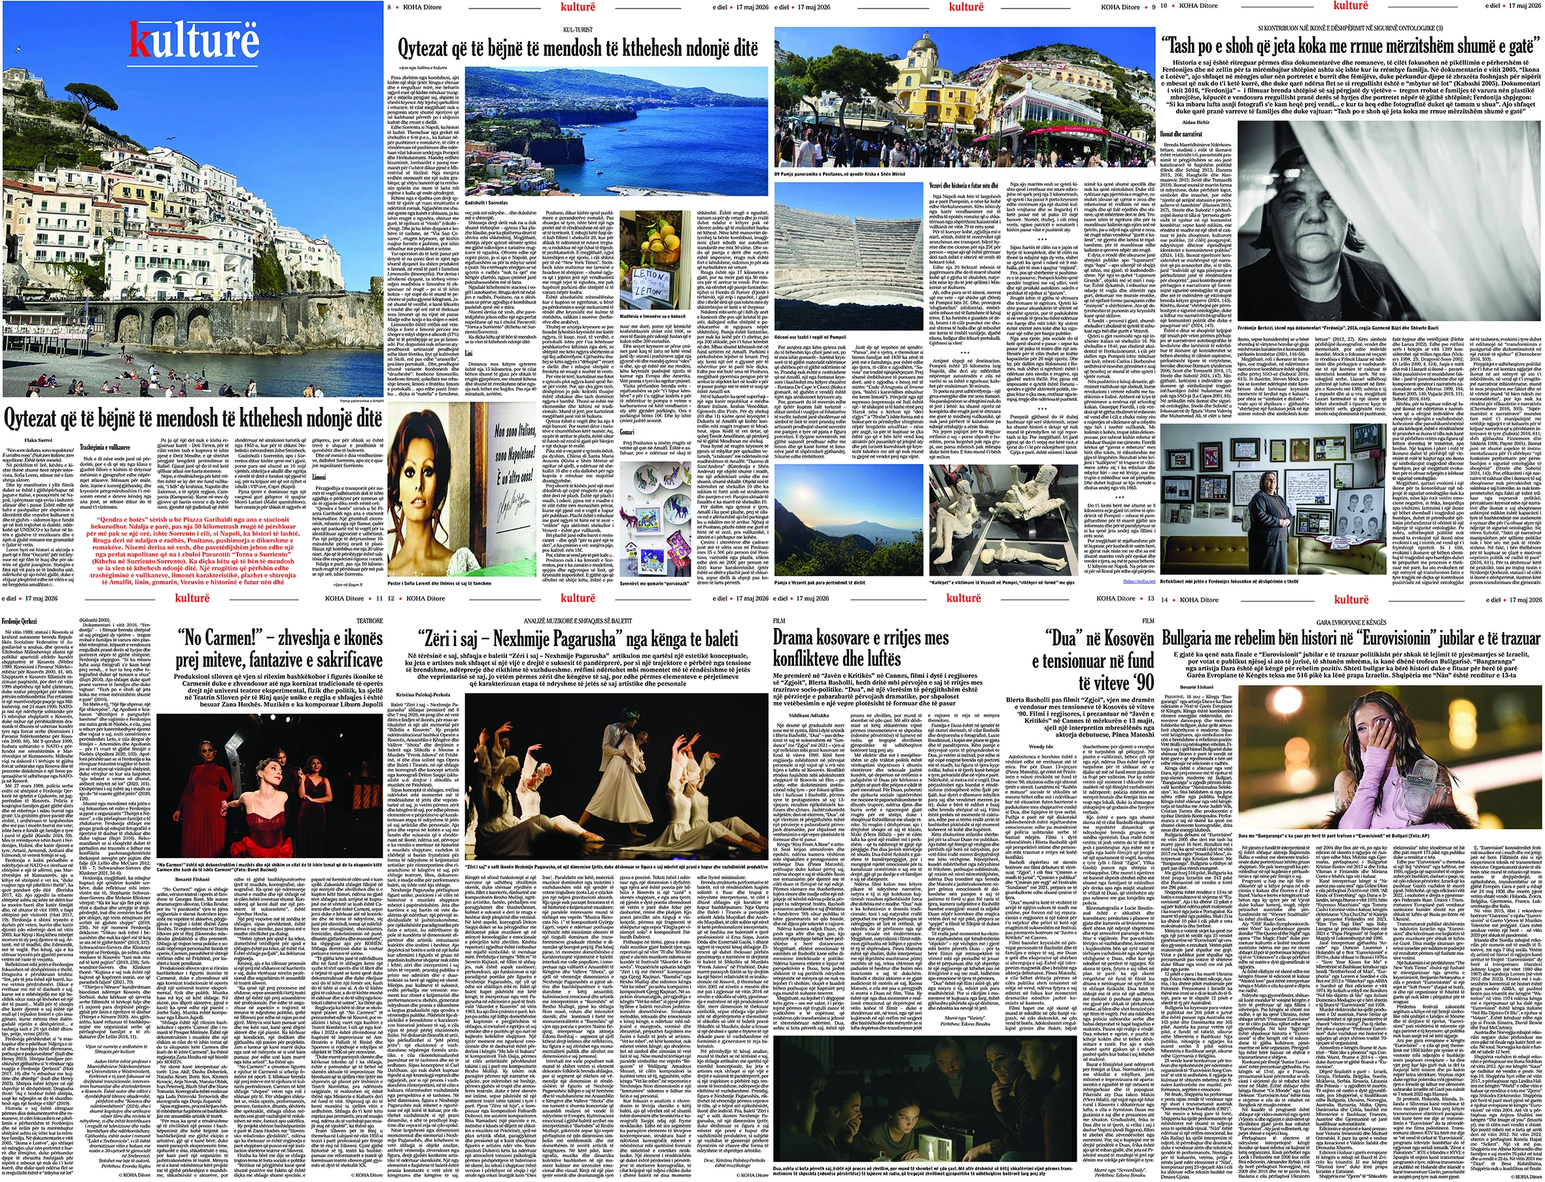Click the cover headline beneath the Amalfi photo

click(194, 418)
